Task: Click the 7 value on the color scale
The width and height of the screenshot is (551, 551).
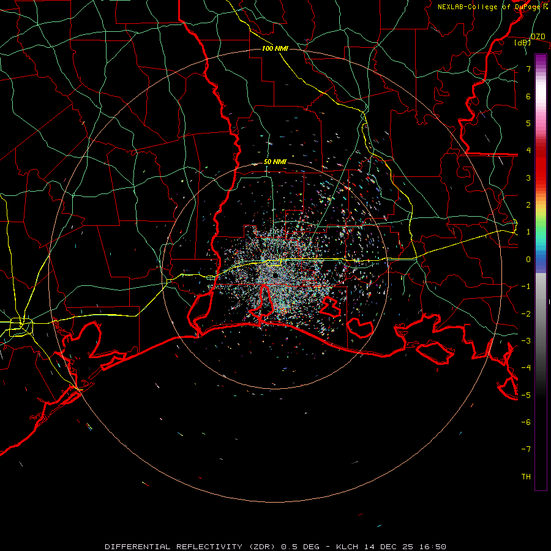Action: 528,69
